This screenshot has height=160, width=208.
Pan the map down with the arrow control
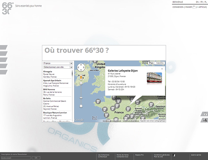coord(81,70)
